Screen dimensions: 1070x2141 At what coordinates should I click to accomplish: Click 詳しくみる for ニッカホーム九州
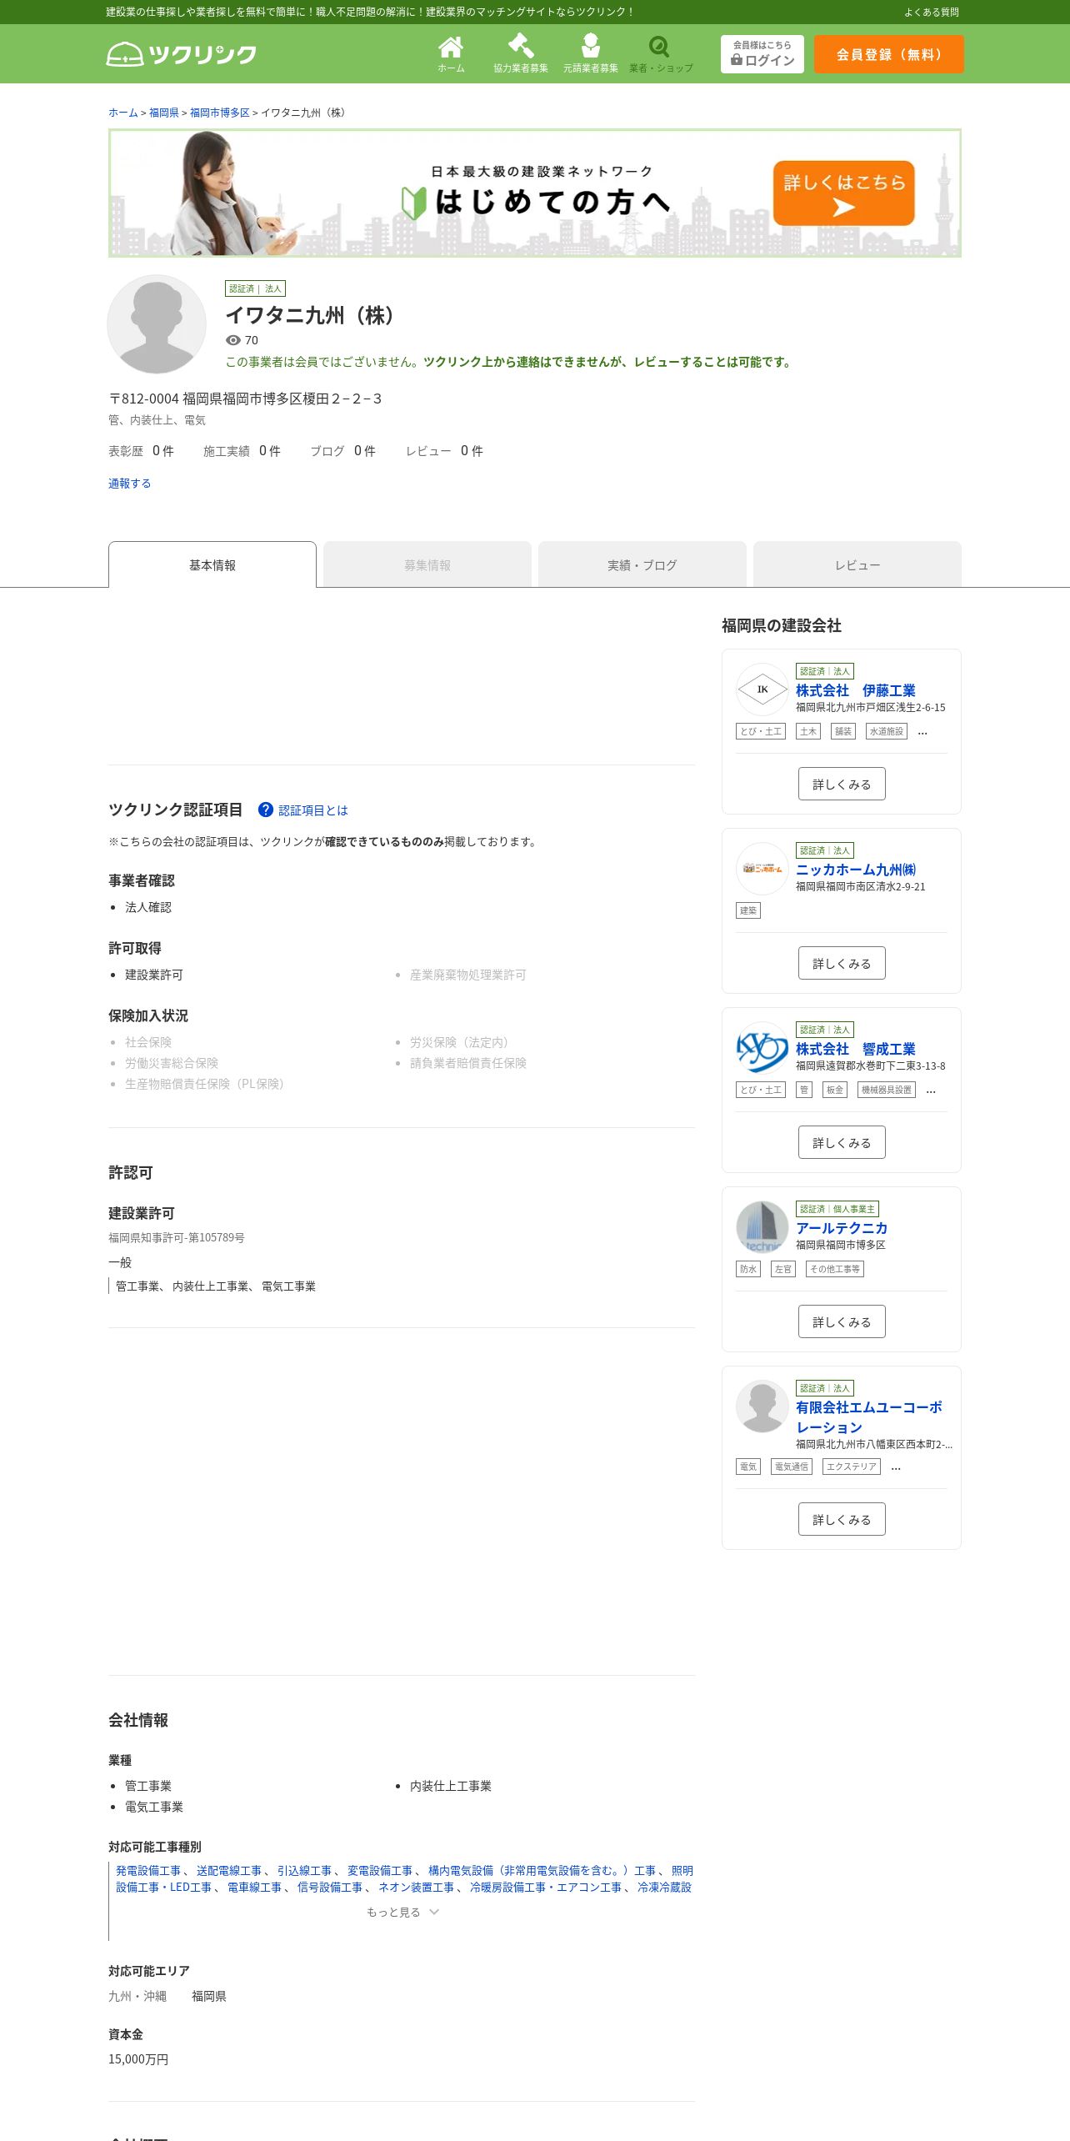pyautogui.click(x=842, y=963)
